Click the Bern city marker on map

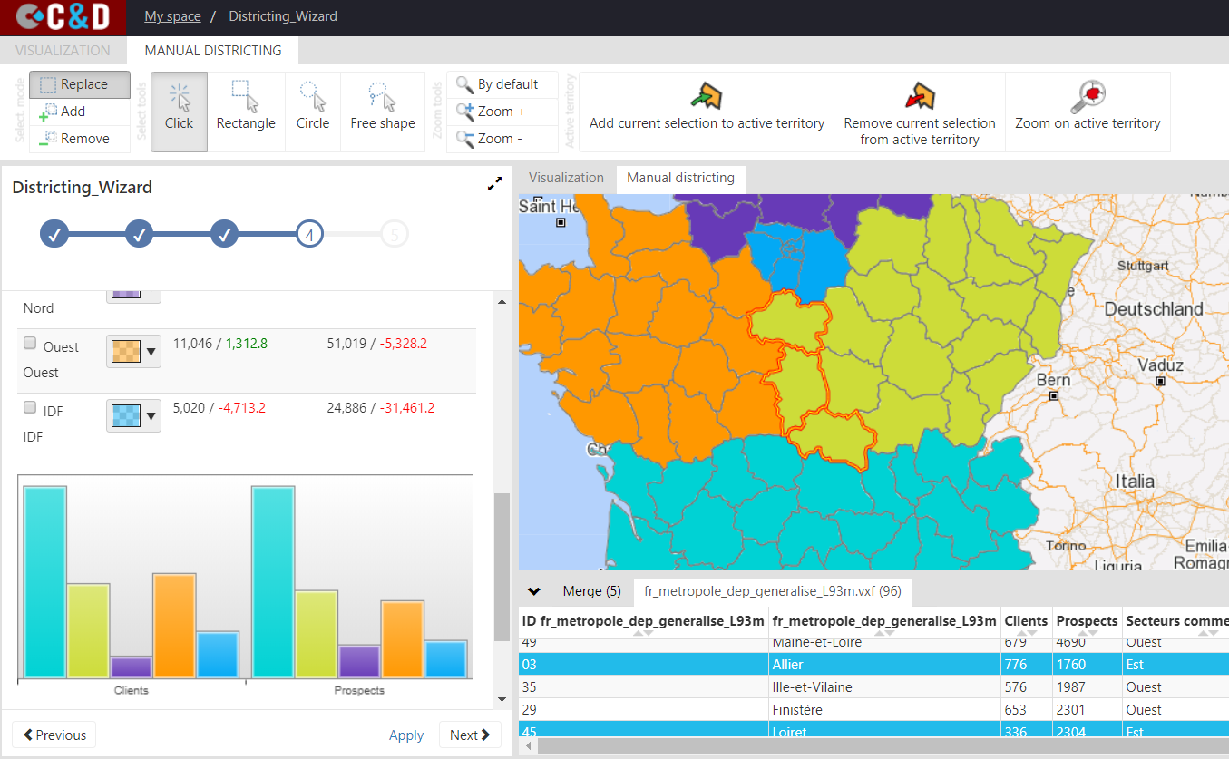tap(1054, 396)
